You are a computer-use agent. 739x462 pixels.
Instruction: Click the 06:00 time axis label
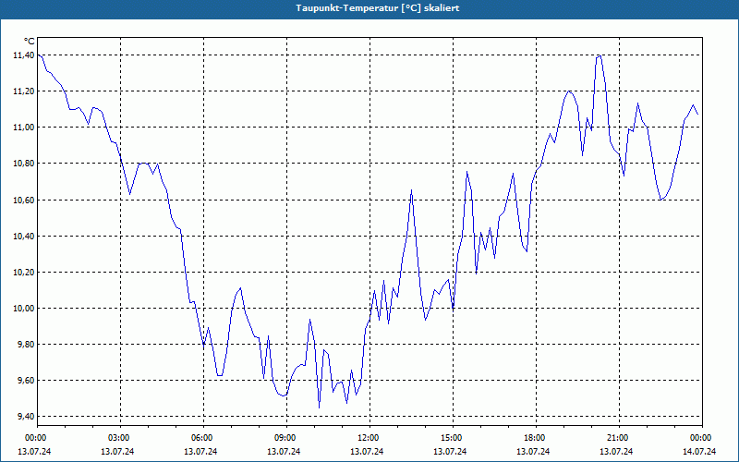200,438
